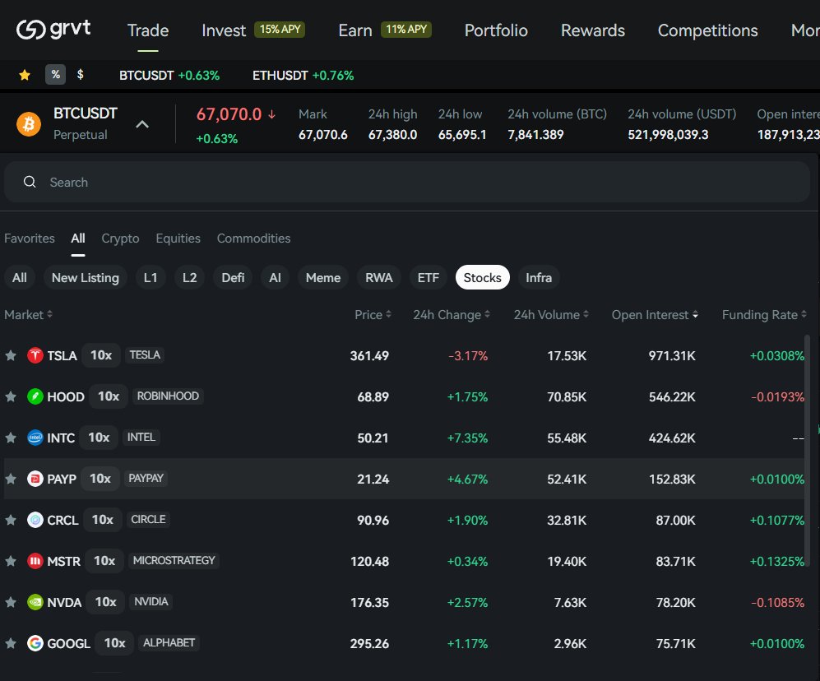Click the market list scrollbar

807,450
